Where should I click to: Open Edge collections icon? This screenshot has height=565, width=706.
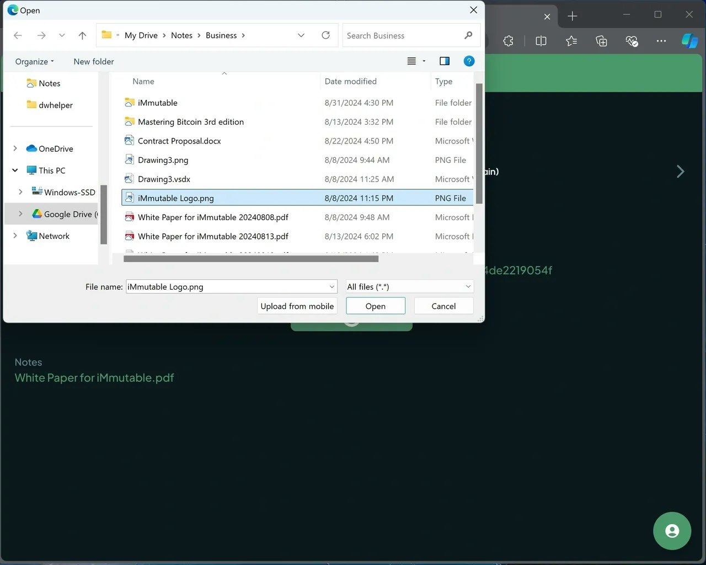point(601,41)
